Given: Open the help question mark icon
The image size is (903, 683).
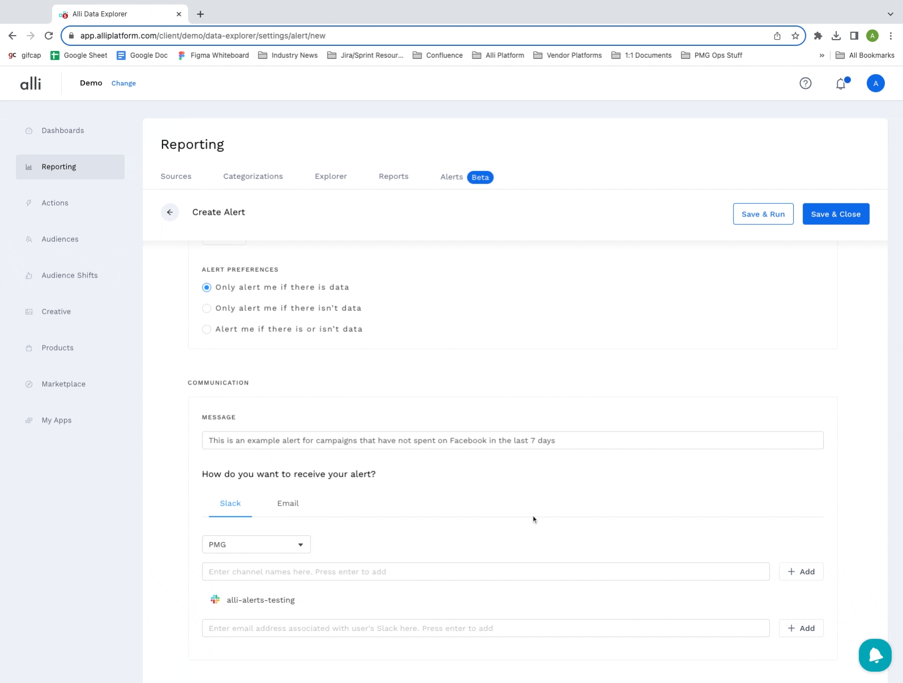Looking at the screenshot, I should pyautogui.click(x=805, y=83).
